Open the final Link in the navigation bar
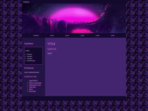This screenshot has height=111, width=148. point(113,35)
